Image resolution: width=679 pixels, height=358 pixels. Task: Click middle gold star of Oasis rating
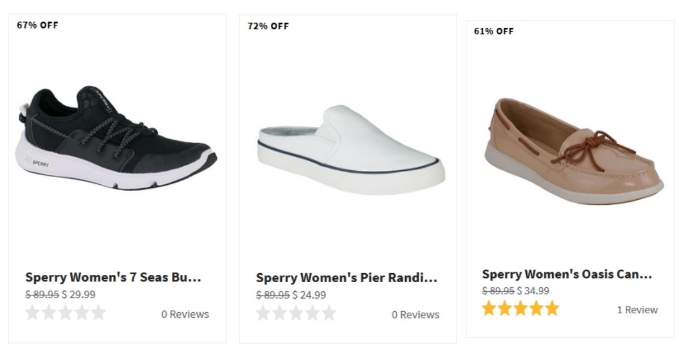coord(521,309)
